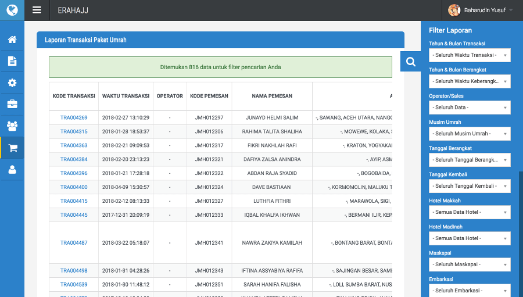Open the document sidebar icon

click(x=12, y=61)
